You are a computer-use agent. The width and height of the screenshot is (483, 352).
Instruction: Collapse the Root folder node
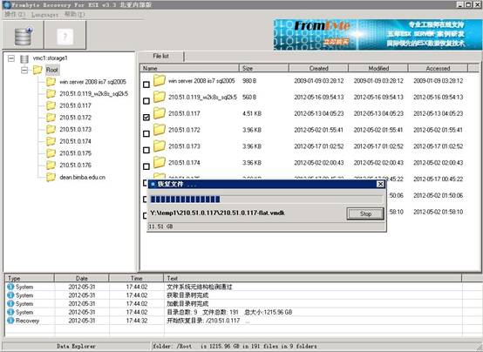tap(24, 71)
